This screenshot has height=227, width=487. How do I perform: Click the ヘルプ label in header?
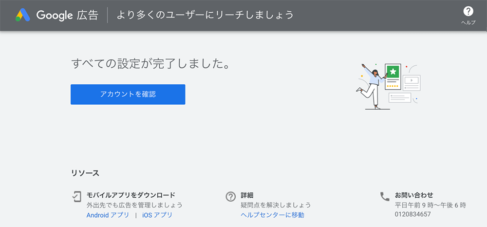click(468, 23)
